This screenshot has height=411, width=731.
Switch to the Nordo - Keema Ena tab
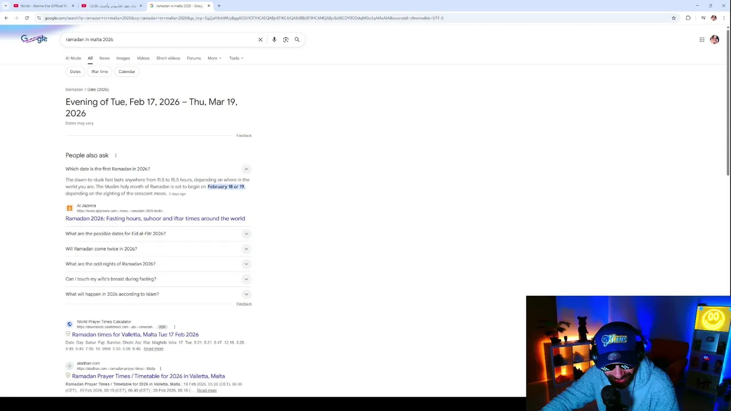(x=44, y=6)
